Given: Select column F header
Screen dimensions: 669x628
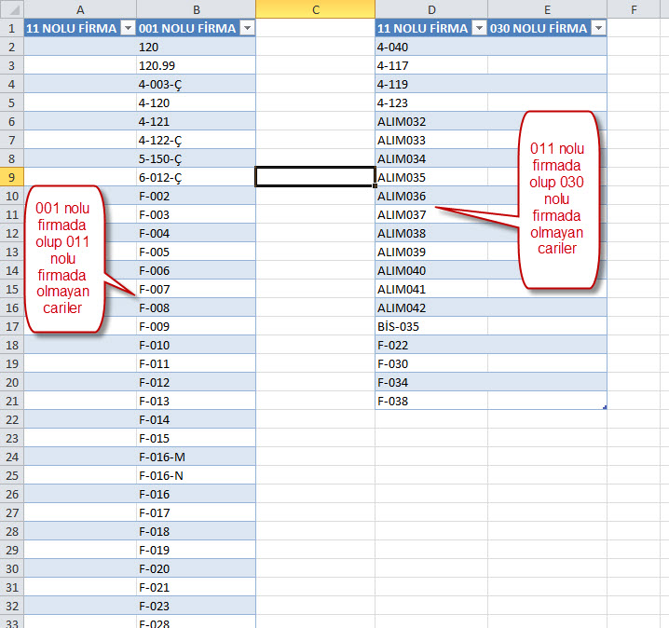Looking at the screenshot, I should click(x=634, y=9).
